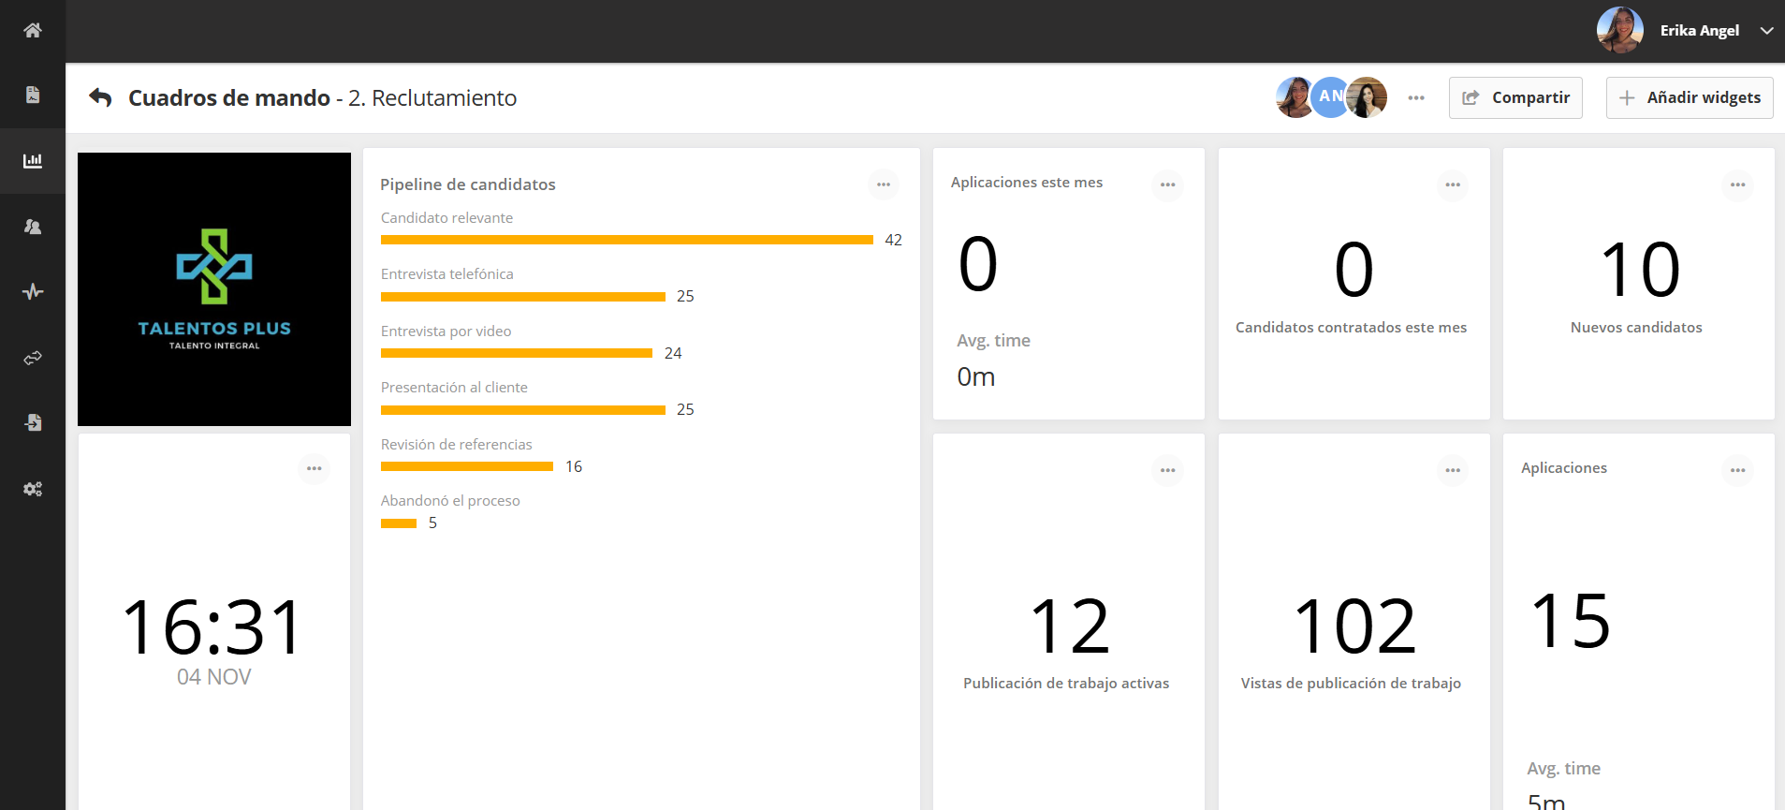Viewport: 1785px width, 810px height.
Task: Click the home icon in the sidebar
Action: (x=33, y=30)
